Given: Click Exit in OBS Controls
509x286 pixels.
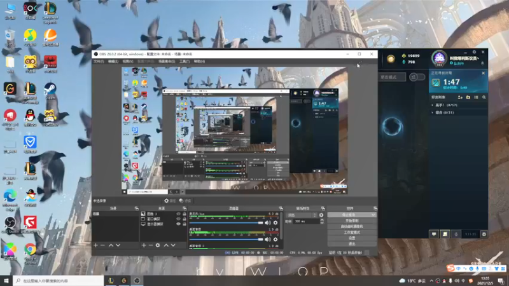Looking at the screenshot, I should click(352, 243).
